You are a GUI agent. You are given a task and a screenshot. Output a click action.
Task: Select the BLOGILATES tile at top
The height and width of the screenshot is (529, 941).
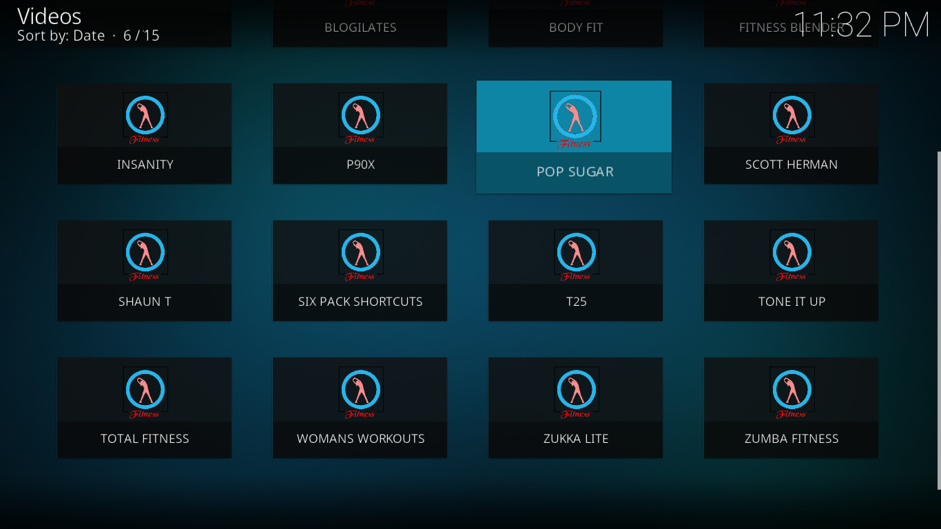coord(360,23)
